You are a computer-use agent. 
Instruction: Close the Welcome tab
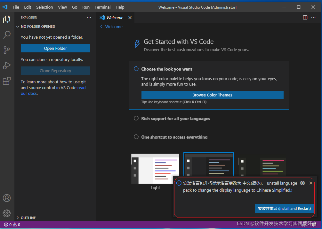(x=130, y=18)
